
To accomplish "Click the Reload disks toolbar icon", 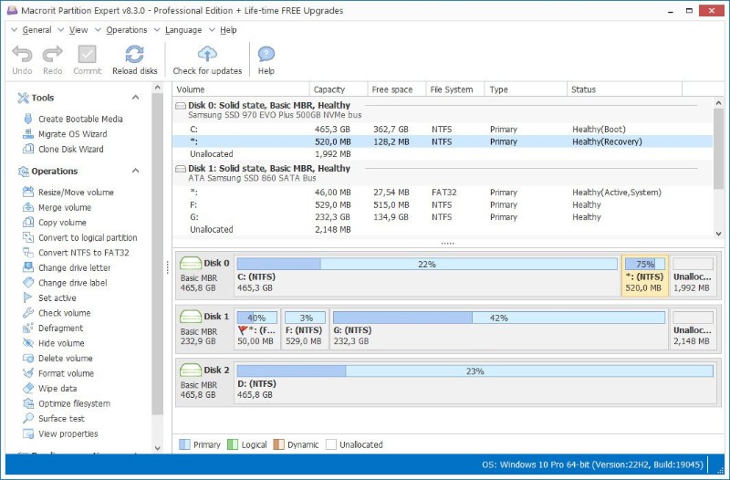I will [134, 55].
